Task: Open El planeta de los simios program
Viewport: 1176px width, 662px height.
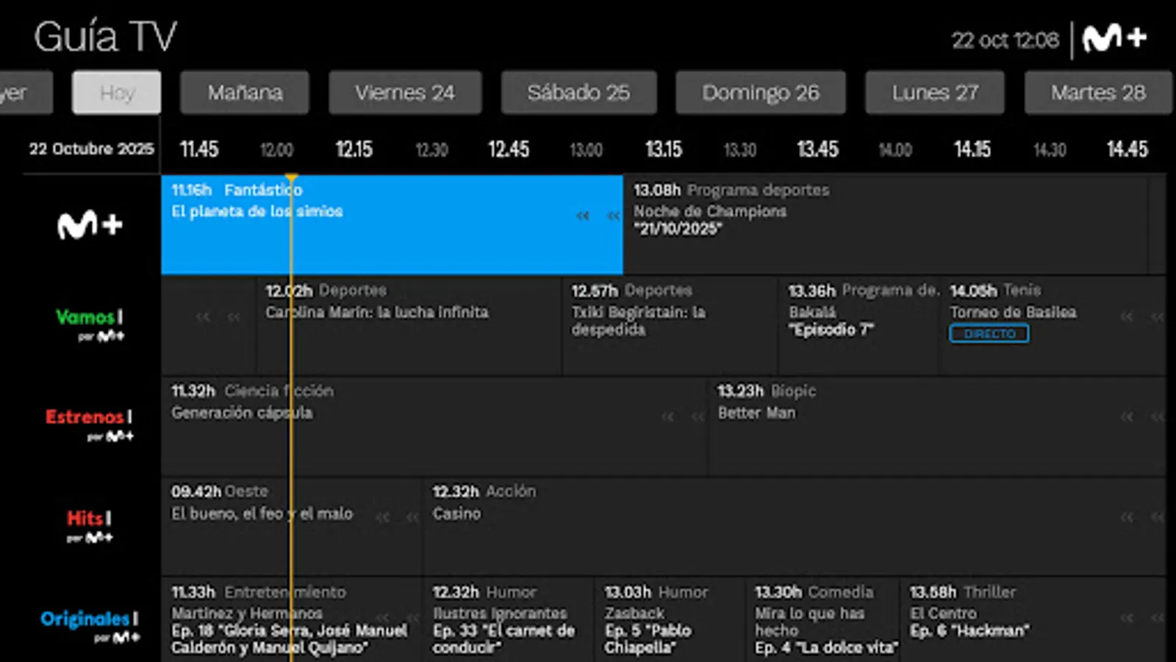Action: point(392,224)
